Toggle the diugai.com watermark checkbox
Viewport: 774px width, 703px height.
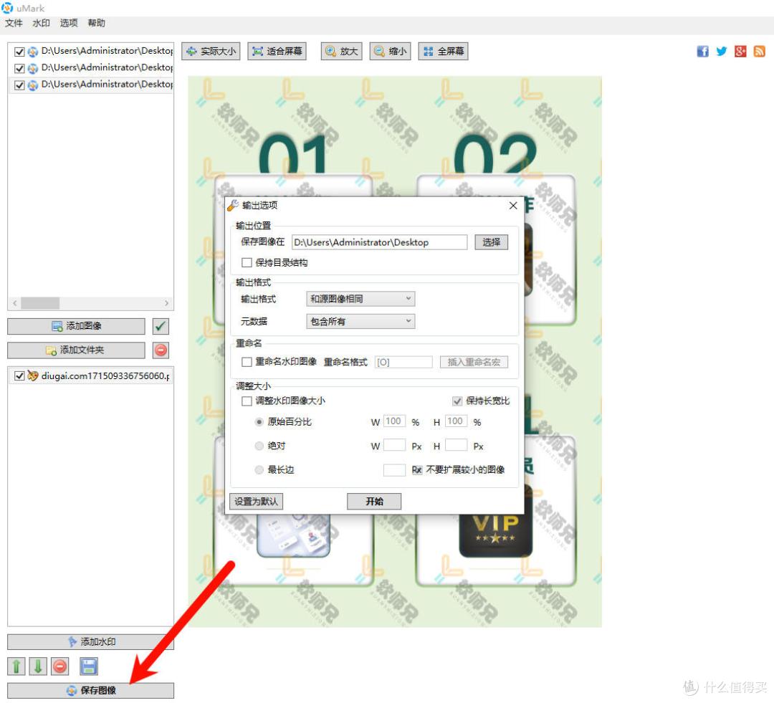tap(19, 376)
